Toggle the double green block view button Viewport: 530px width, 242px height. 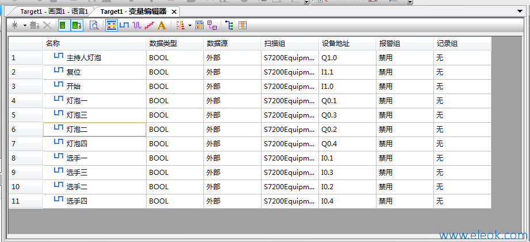pos(76,25)
